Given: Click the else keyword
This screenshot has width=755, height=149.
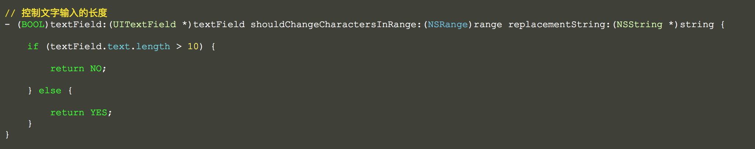Looking at the screenshot, I should 50,91.
